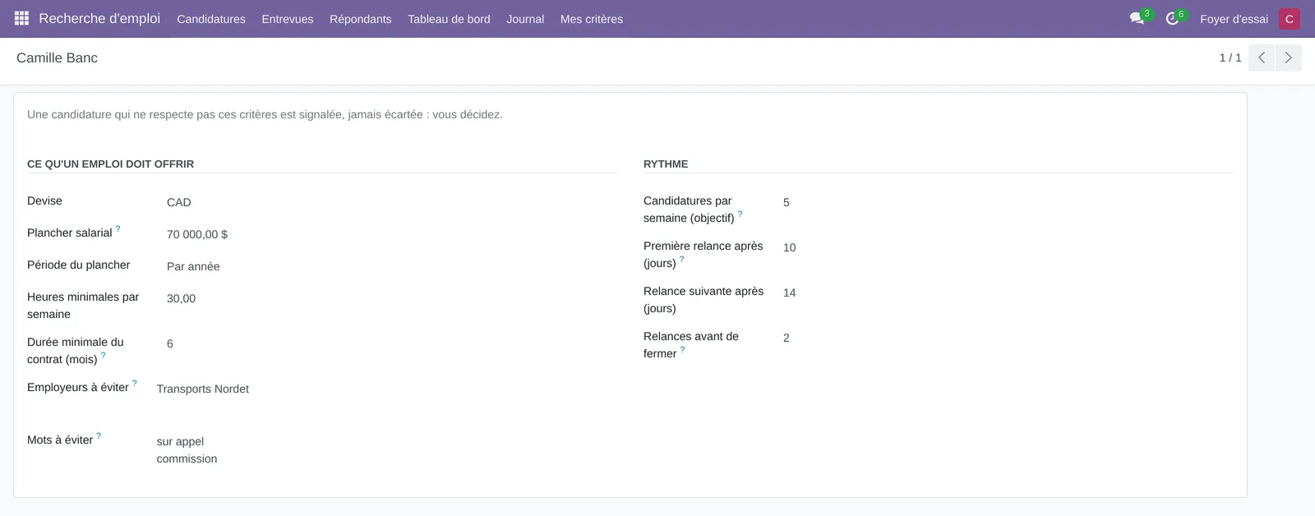Show help for Candidatures par semaine
This screenshot has height=516, width=1315.
click(x=740, y=214)
